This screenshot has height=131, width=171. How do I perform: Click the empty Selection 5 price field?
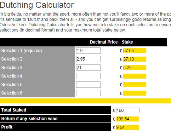[x=88, y=85]
